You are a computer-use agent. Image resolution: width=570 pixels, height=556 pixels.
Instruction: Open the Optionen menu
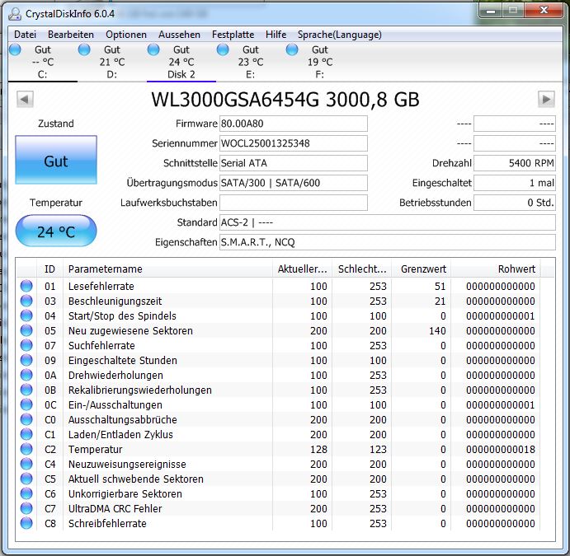[126, 35]
